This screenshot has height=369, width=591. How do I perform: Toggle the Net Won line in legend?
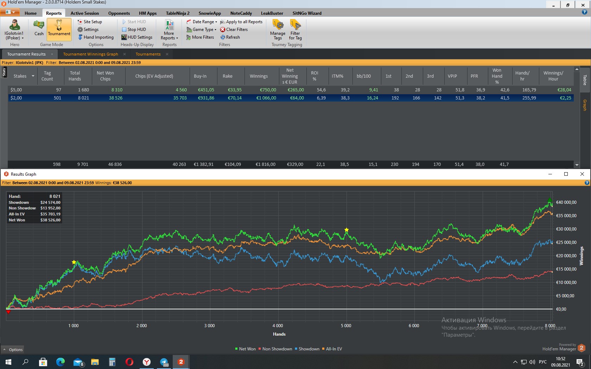[245, 349]
